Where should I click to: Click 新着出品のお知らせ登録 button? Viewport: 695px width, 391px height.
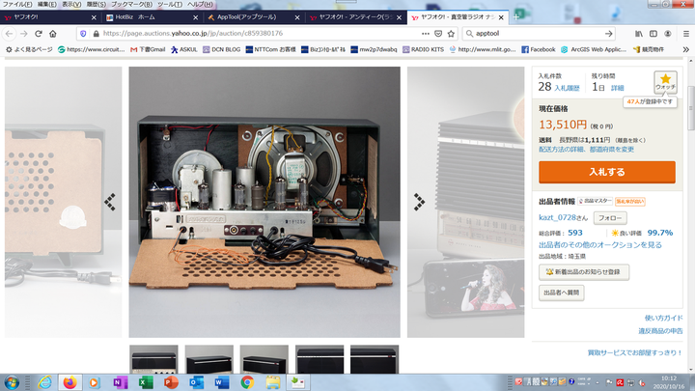click(x=586, y=272)
